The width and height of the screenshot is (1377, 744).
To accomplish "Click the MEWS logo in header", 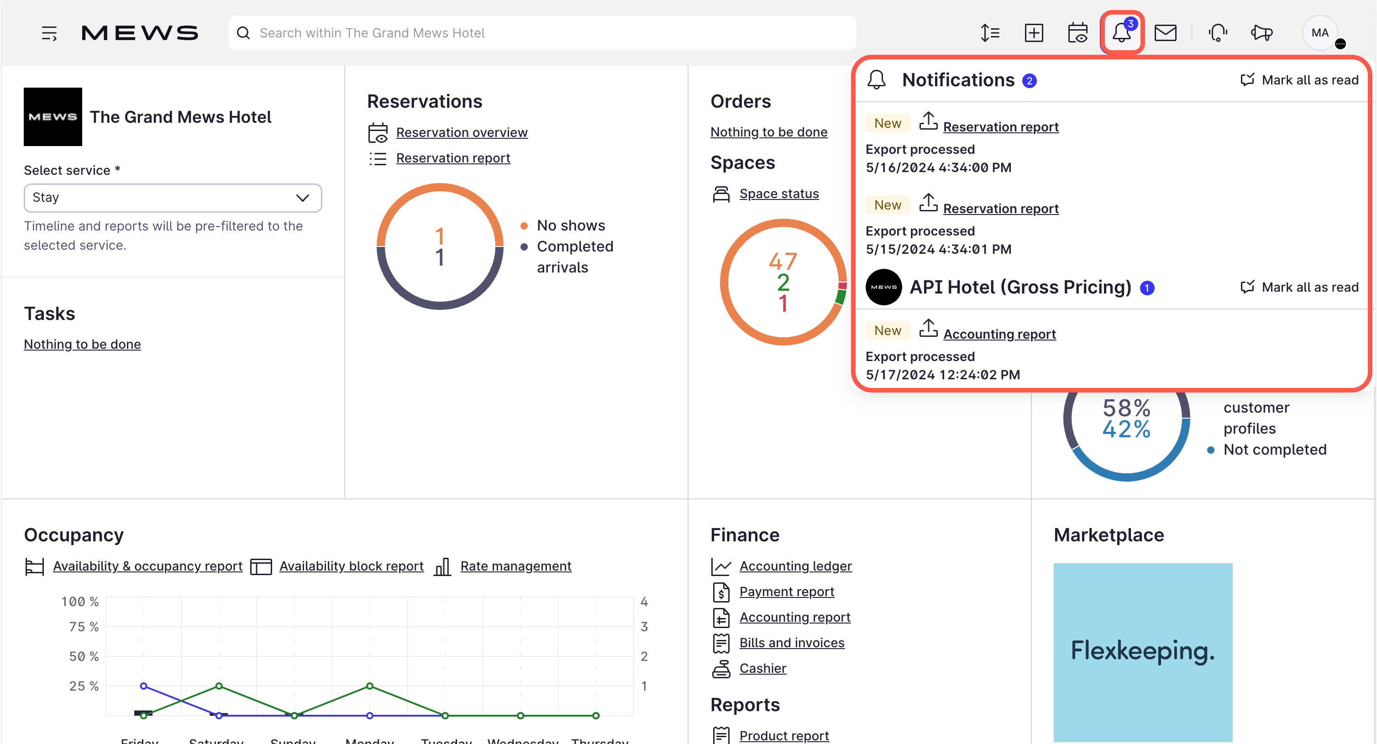I will [x=140, y=33].
